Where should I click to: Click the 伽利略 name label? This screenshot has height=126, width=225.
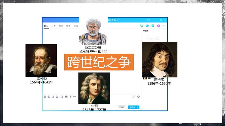[42, 78]
